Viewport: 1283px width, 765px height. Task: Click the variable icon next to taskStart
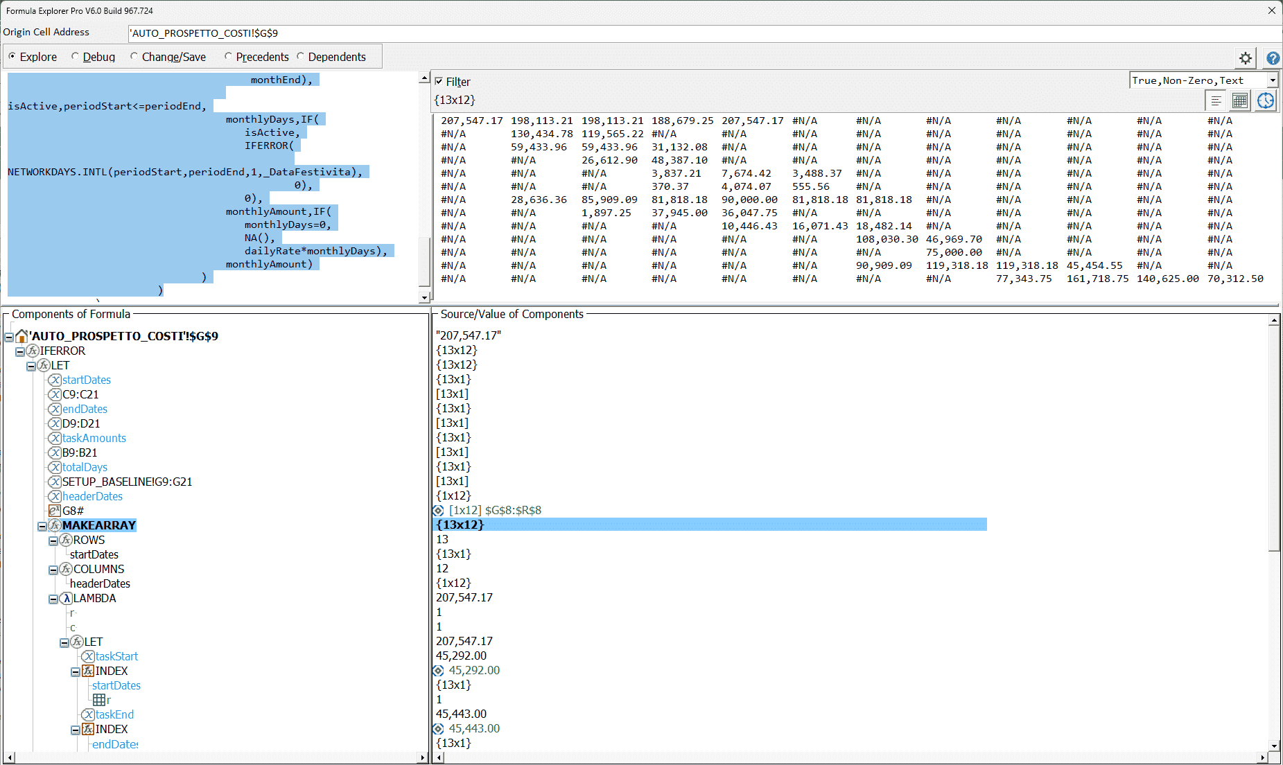point(88,656)
